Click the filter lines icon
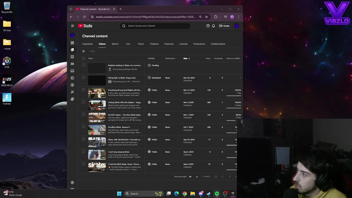352x198 pixels. tap(84, 51)
